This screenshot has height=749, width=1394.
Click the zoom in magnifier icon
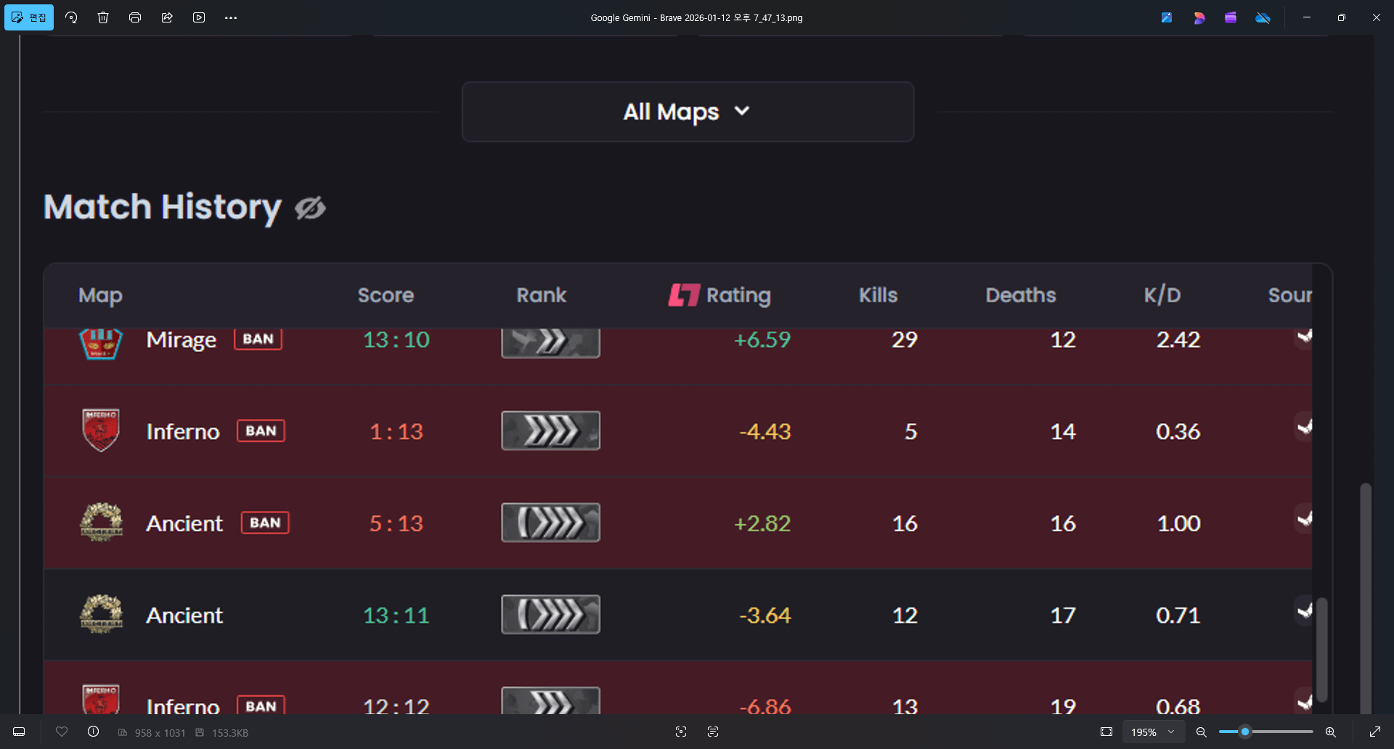coord(1331,732)
